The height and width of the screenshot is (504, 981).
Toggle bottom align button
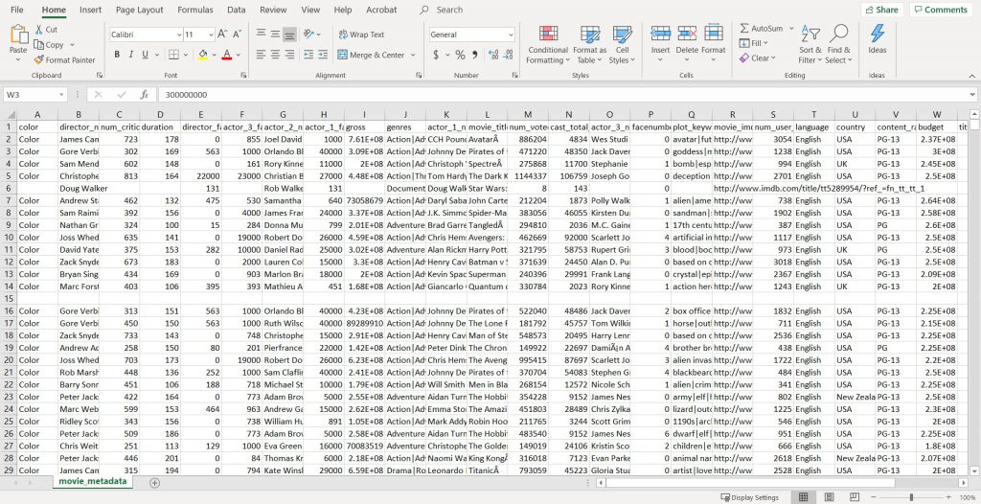pyautogui.click(x=289, y=34)
